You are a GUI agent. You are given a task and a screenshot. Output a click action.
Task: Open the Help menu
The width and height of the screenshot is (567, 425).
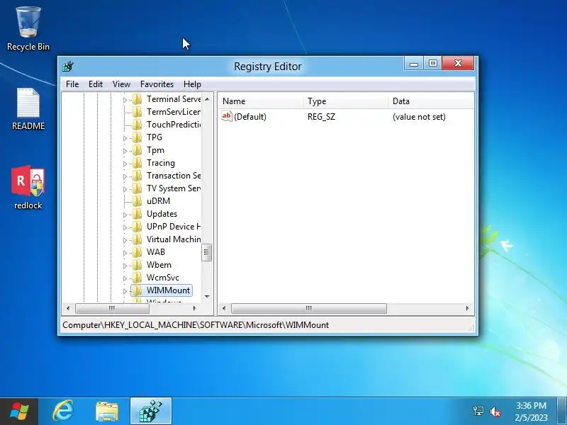(x=192, y=84)
